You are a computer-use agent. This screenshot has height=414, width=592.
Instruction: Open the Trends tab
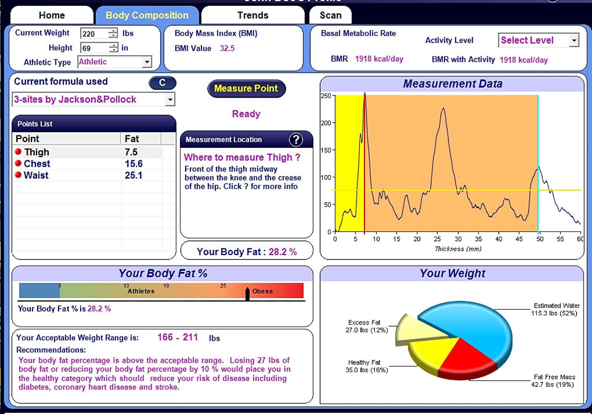click(x=253, y=15)
